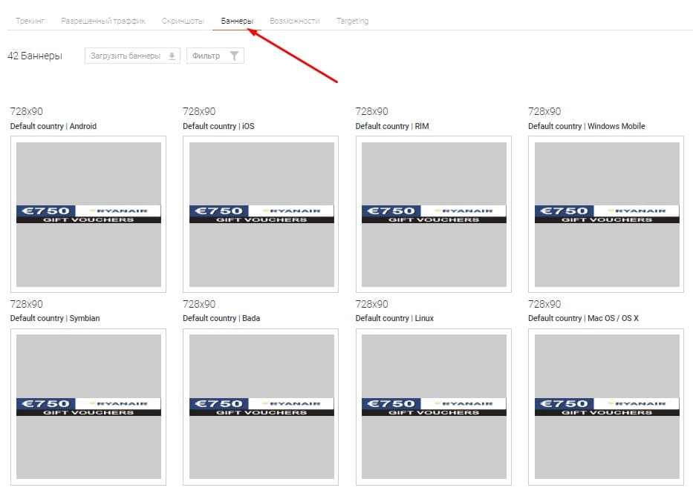The height and width of the screenshot is (496, 693).
Task: Click the 'Default country | Android' label
Action: [53, 126]
